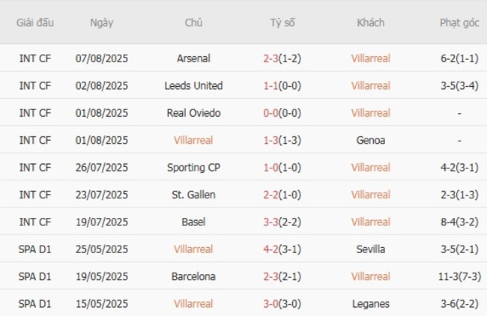Open Sporting CP team link

193,168
